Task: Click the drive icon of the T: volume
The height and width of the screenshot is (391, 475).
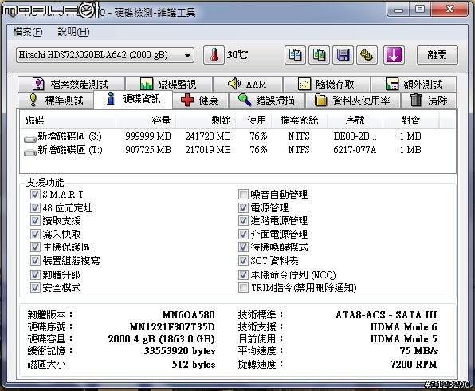Action: tap(30, 152)
